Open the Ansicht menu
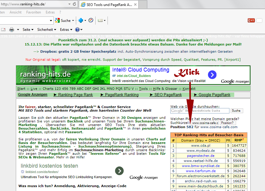Viewport: 265px width, 191px height. (16, 12)
